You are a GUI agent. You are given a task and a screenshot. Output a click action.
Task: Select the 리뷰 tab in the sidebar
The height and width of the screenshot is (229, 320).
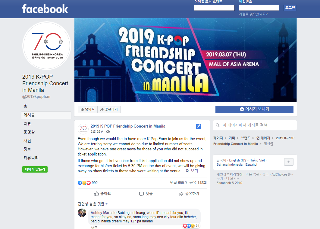[27, 124]
